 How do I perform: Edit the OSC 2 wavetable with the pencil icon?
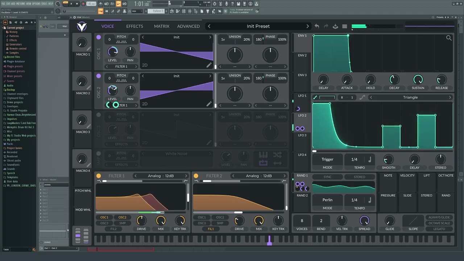point(209,104)
